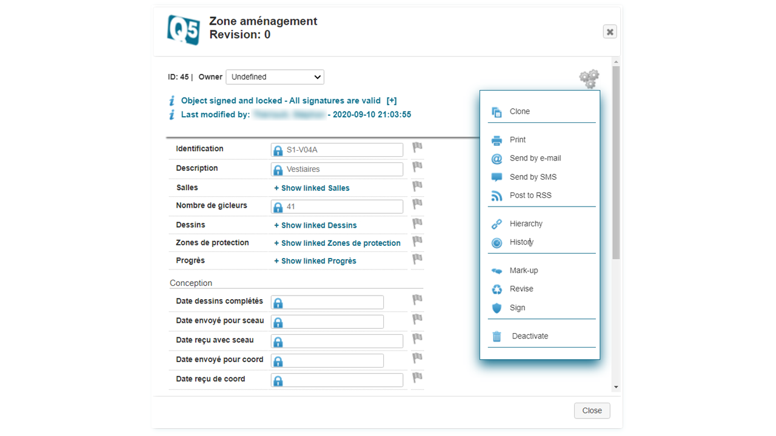
Task: Click the RSS feed icon
Action: point(497,196)
